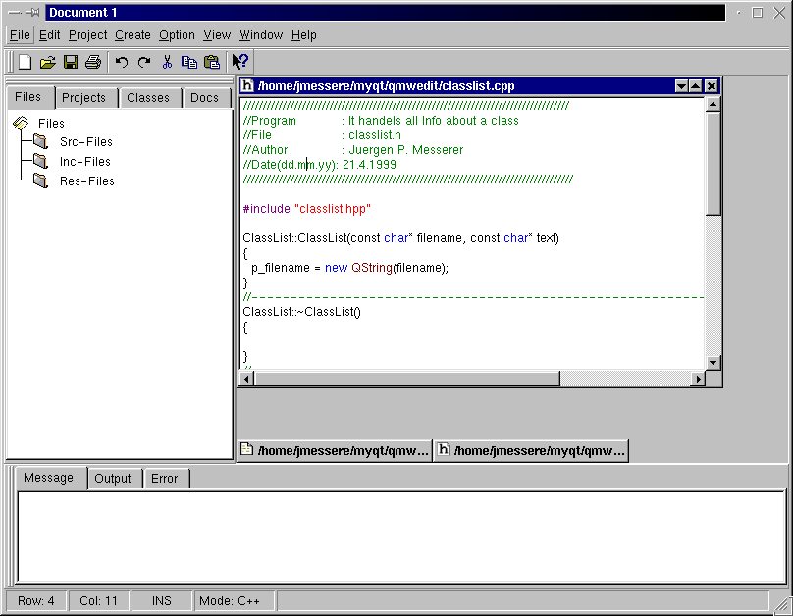Cut selection with the scissors icon
Screen dimensions: 793x616
(x=167, y=62)
